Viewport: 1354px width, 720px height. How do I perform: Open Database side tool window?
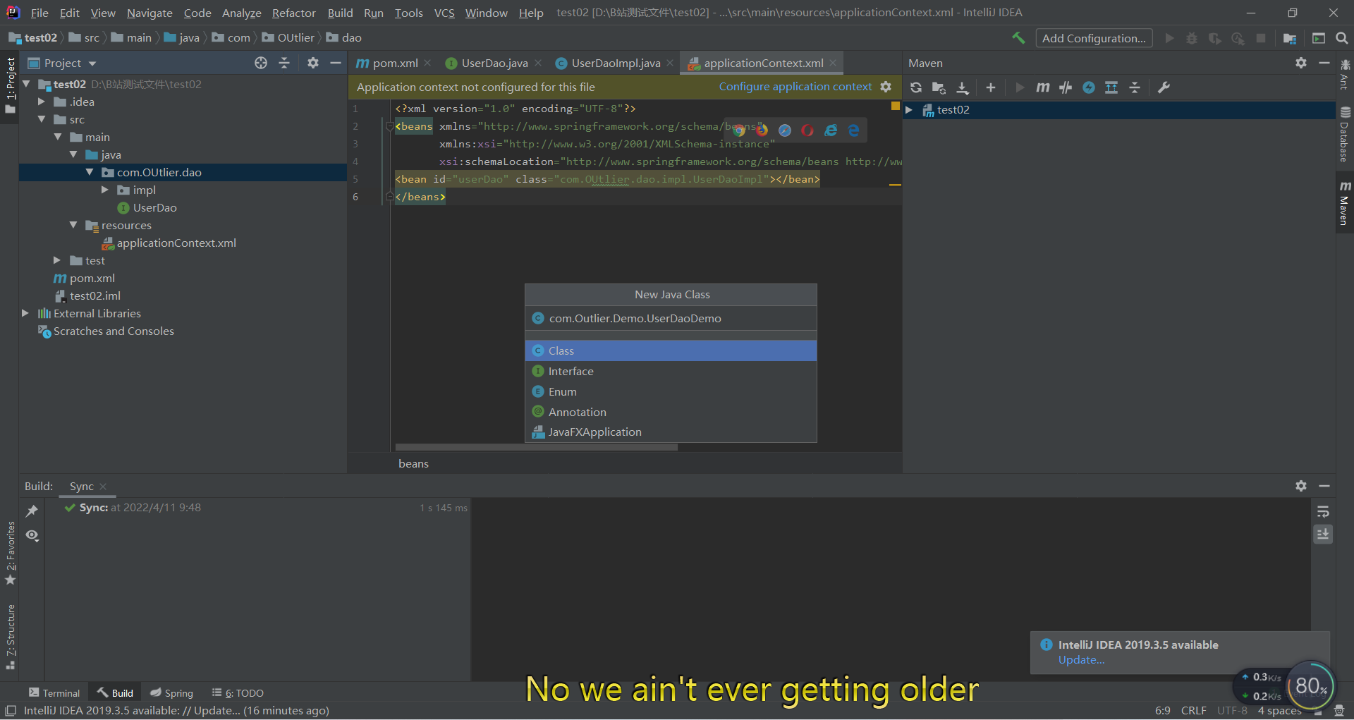[1345, 134]
